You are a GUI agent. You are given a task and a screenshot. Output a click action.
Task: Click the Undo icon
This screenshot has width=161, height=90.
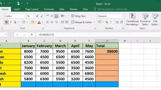click(1, 3)
